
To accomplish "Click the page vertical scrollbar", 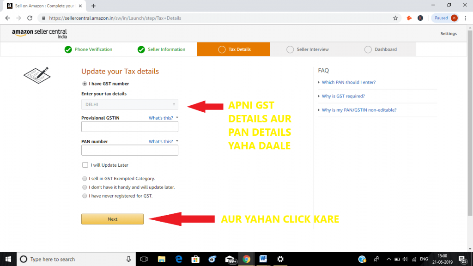I will (470, 123).
